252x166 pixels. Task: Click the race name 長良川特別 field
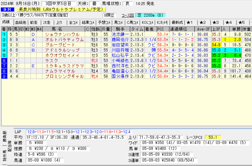60,10
